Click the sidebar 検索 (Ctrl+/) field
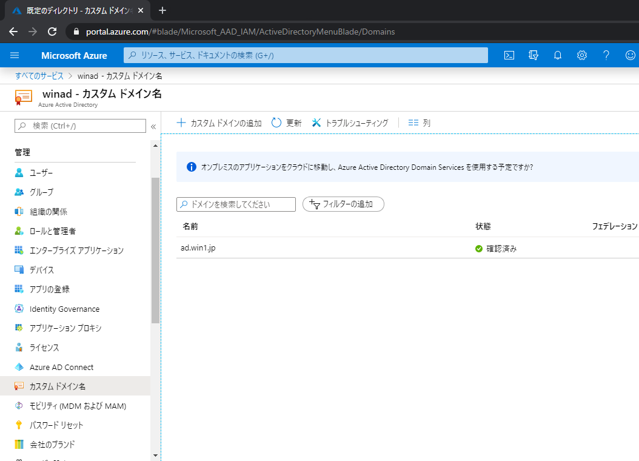 pos(80,126)
